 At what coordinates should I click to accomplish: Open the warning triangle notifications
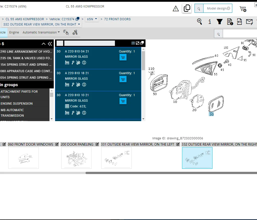click(176, 8)
